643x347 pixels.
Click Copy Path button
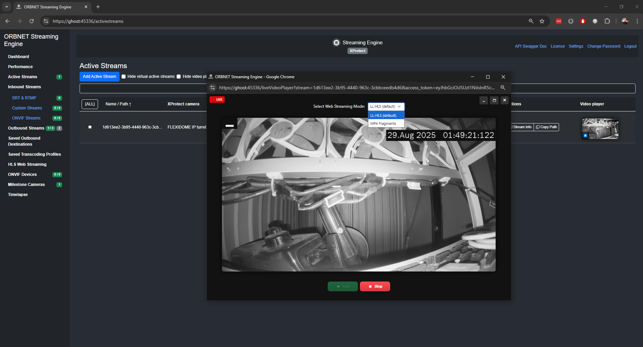tap(546, 127)
